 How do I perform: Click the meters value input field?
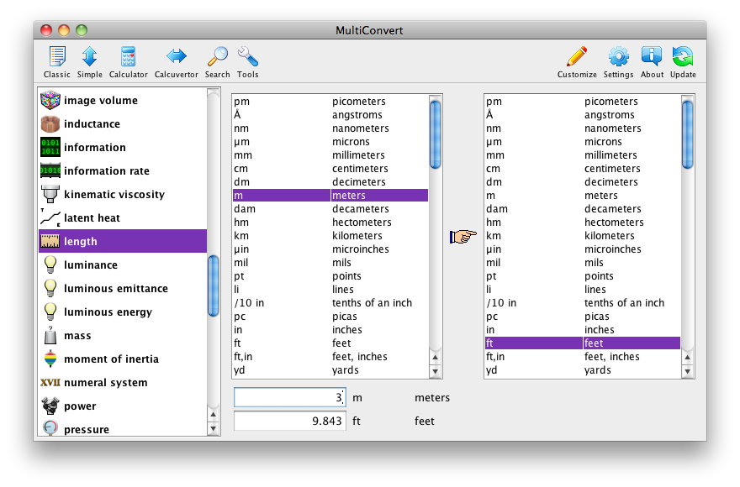290,397
